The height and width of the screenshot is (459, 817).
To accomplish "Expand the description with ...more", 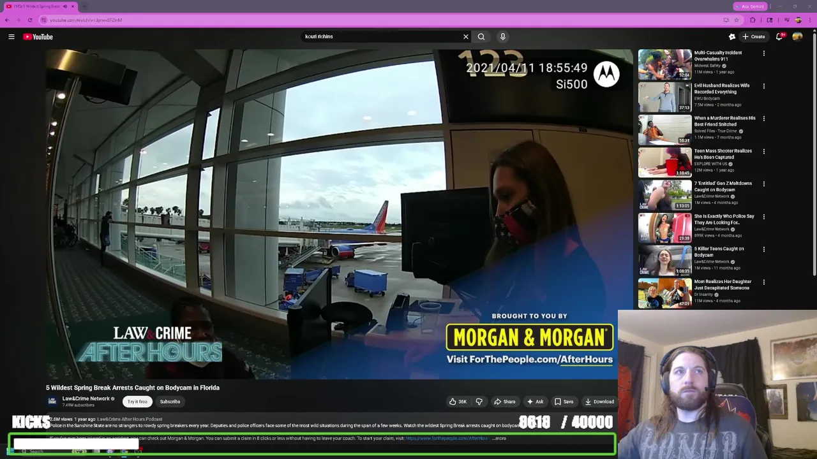I will pyautogui.click(x=499, y=439).
